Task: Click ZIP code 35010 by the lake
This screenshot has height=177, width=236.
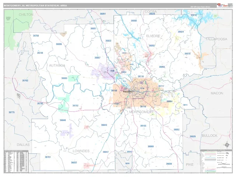Action: tap(194, 15)
